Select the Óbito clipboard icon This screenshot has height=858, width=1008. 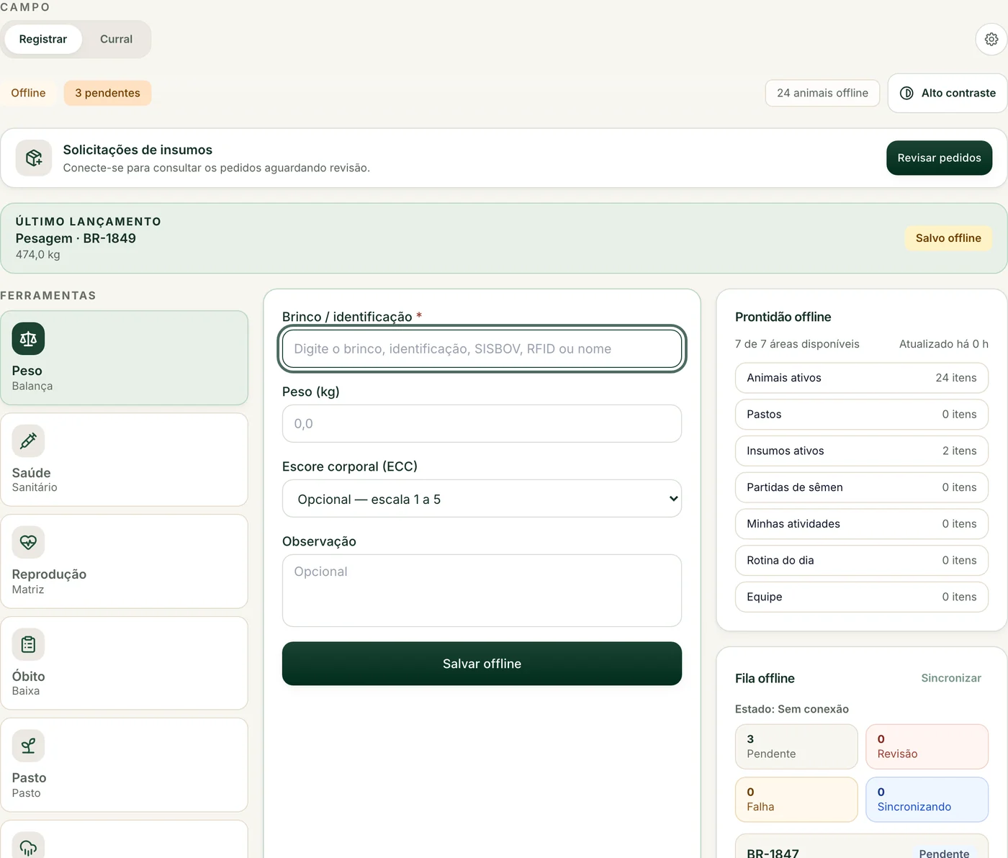click(x=28, y=644)
